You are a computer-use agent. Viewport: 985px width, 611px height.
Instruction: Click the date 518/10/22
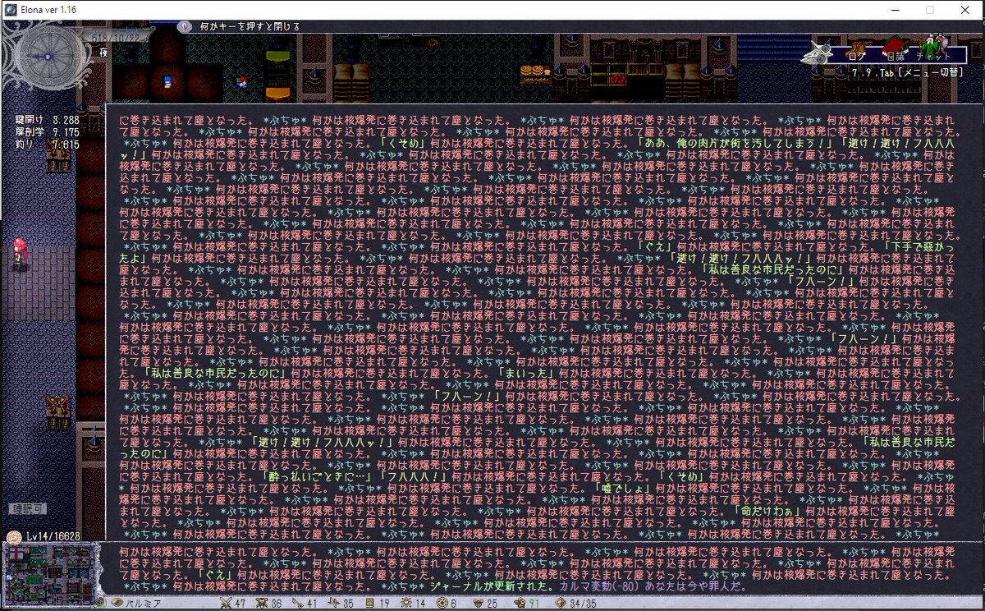point(115,39)
